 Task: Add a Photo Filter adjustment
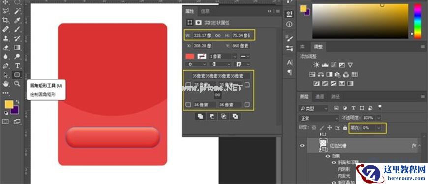[x=337, y=74]
